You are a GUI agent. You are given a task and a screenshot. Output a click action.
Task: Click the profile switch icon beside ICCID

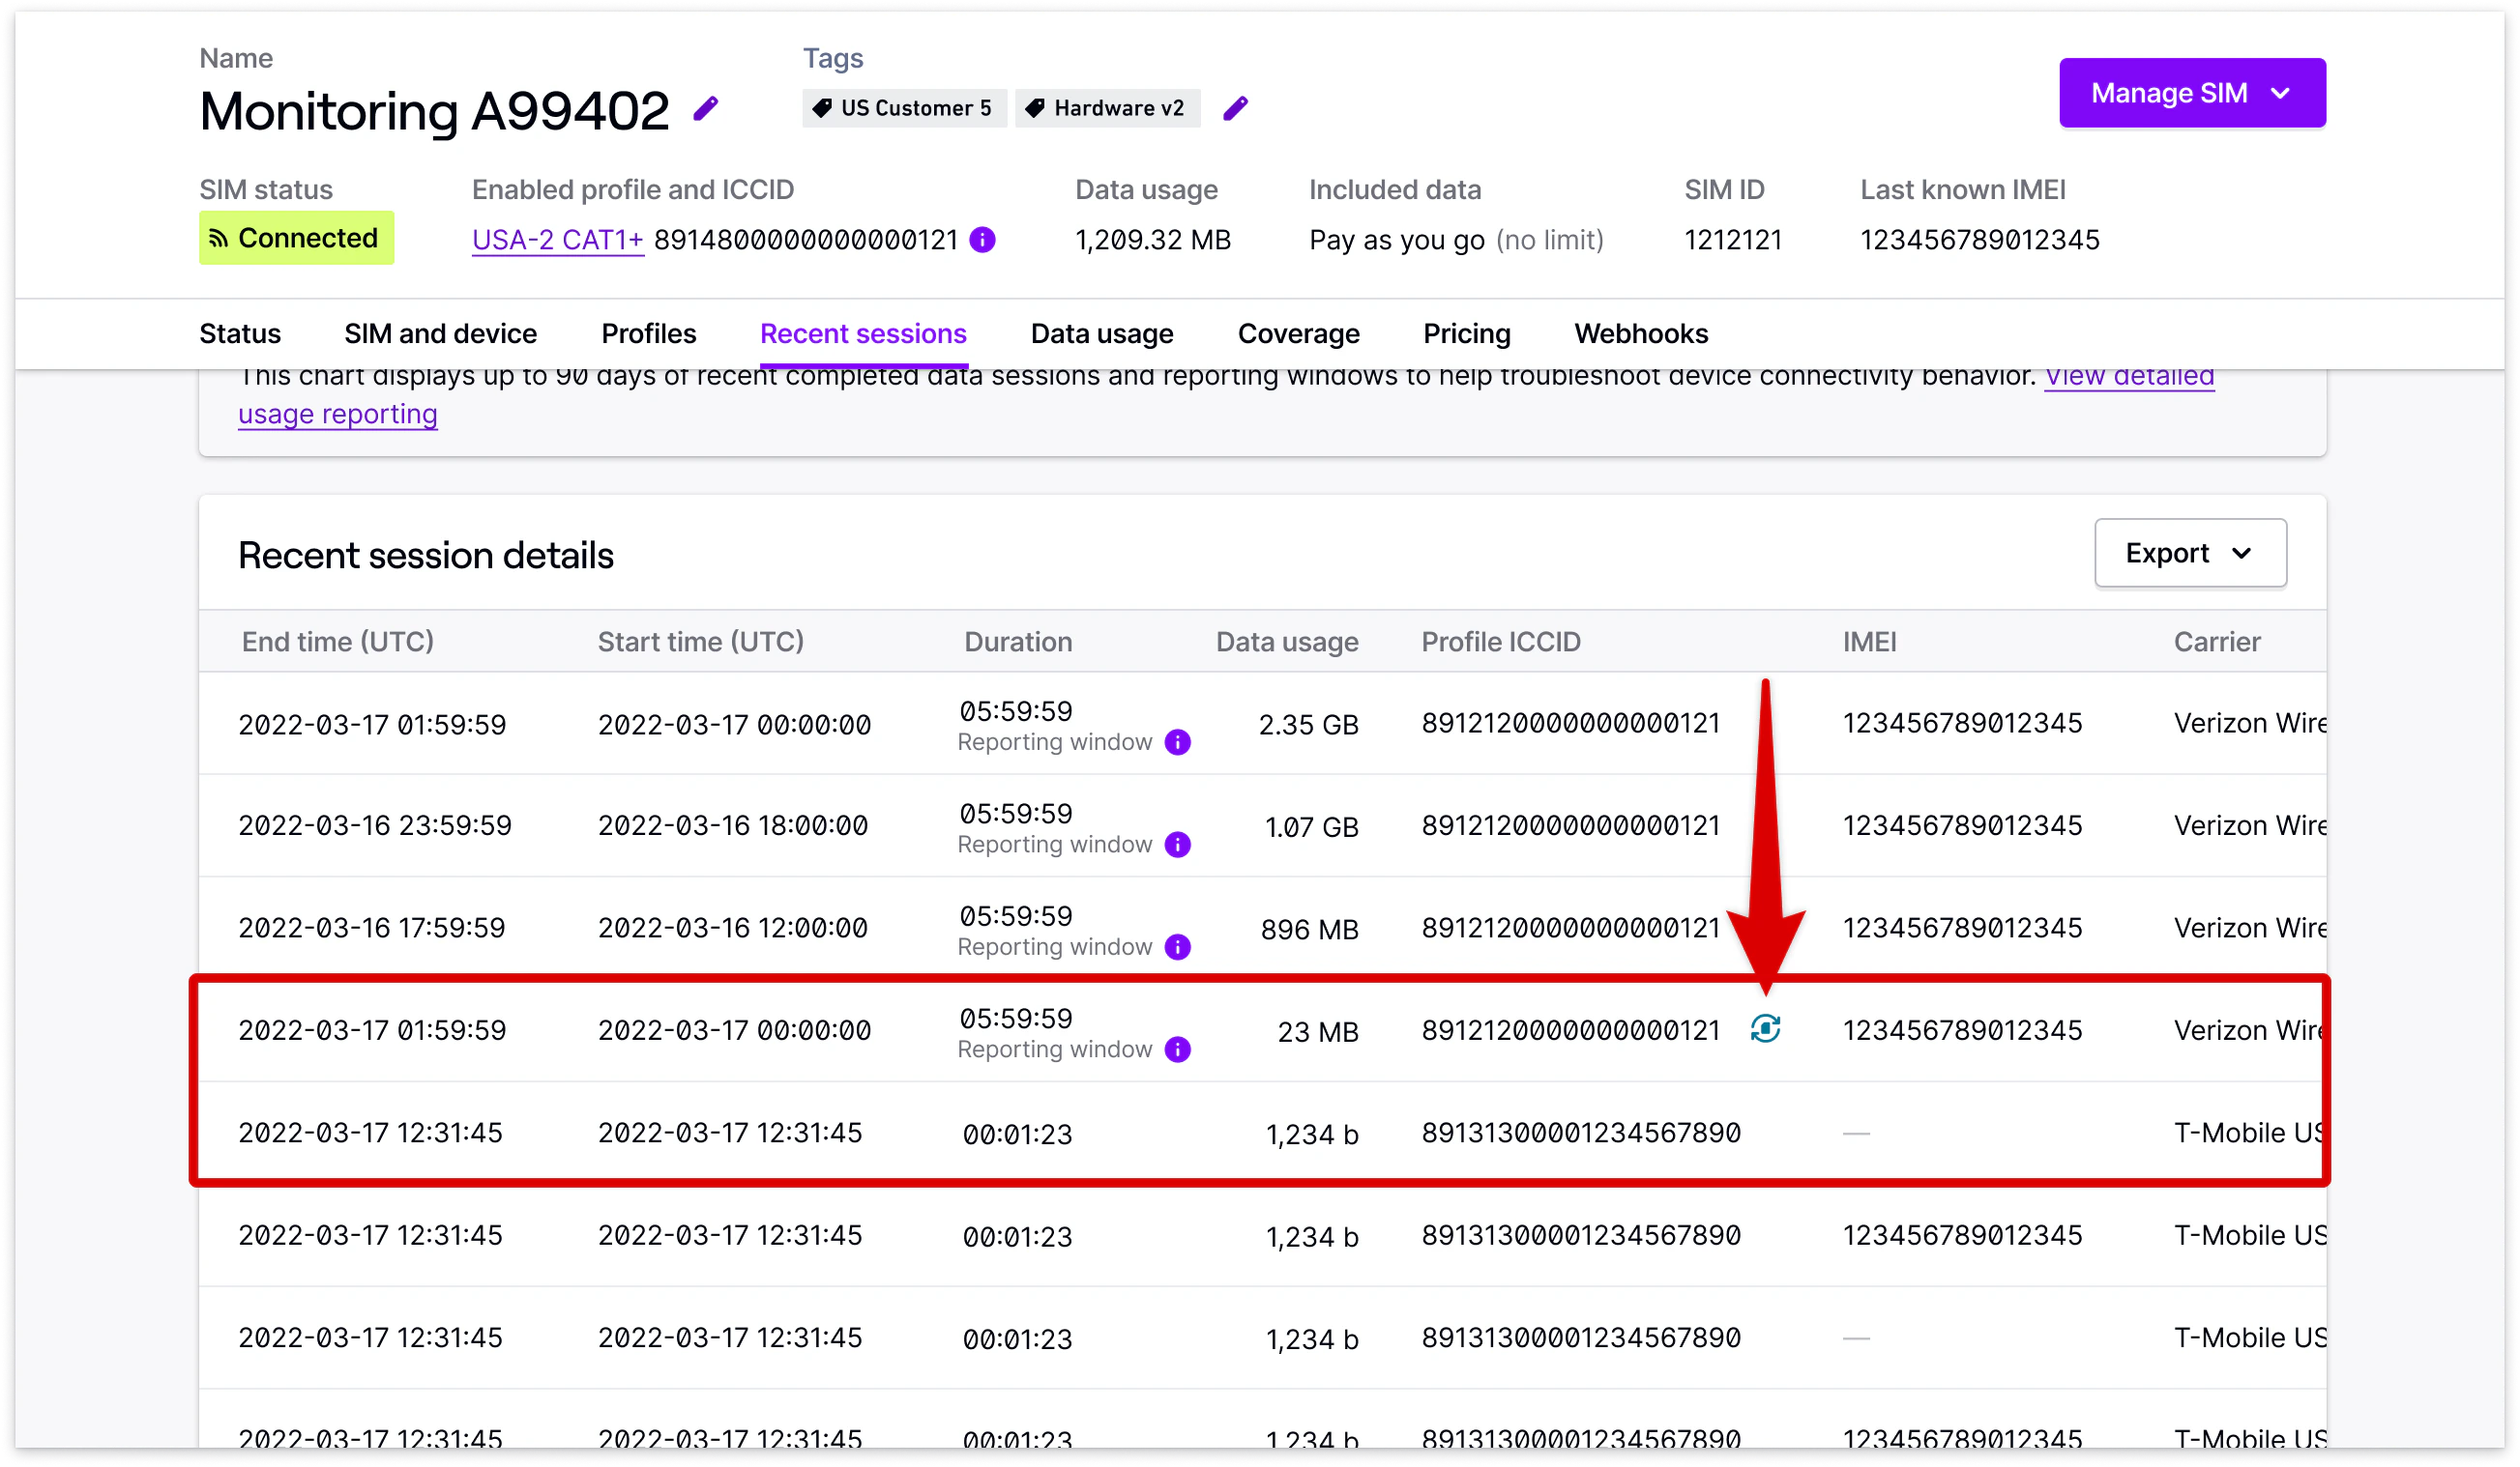click(1765, 1028)
